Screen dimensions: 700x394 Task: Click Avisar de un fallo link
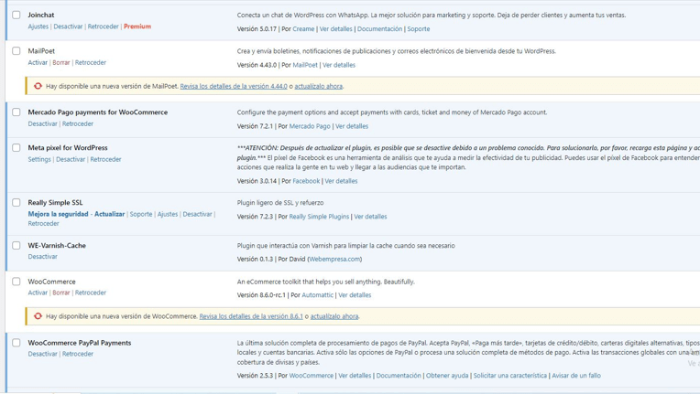tap(576, 376)
